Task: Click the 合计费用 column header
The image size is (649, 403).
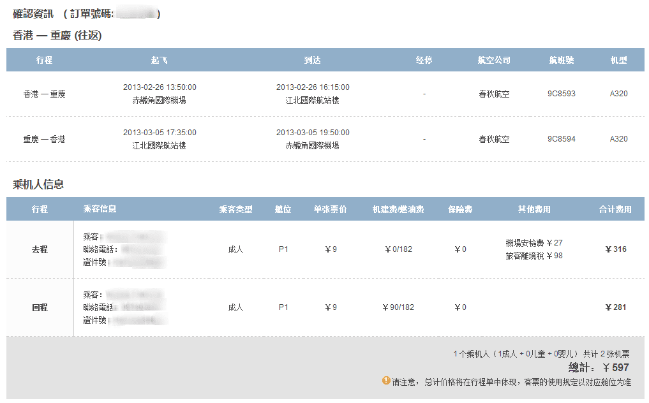Action: click(x=615, y=209)
